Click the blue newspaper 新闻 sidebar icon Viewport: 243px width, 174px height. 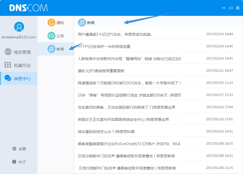pyautogui.click(x=51, y=49)
